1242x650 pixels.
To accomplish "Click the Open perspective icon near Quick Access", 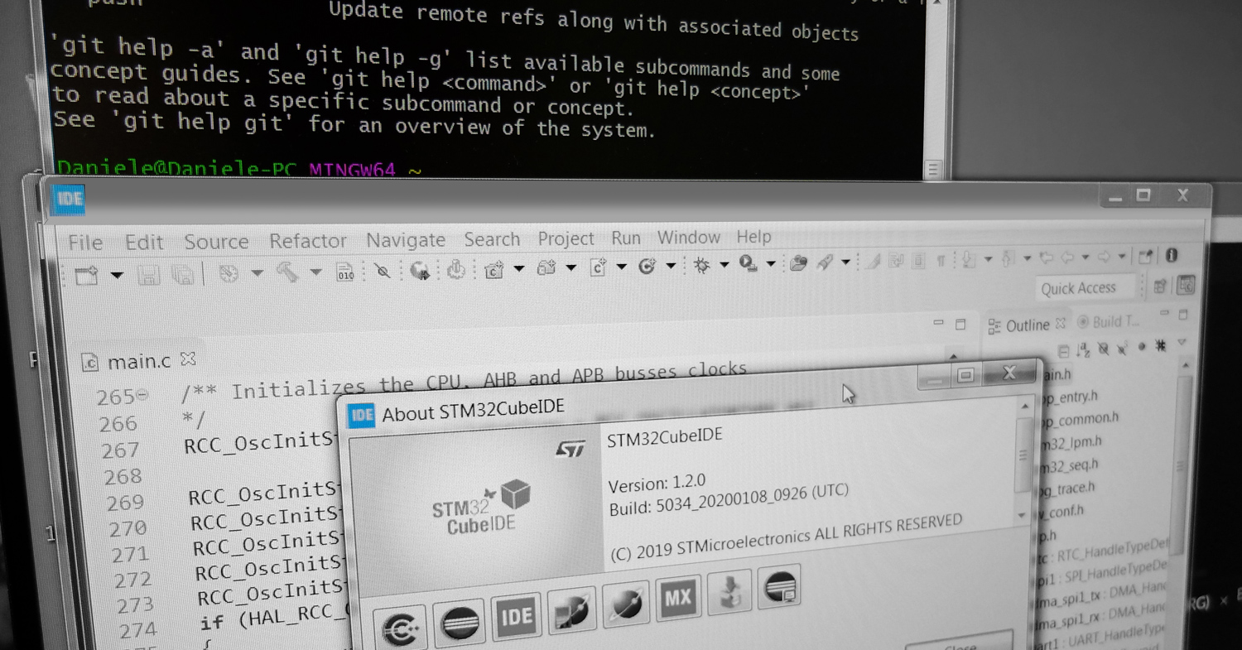I will tap(1161, 286).
